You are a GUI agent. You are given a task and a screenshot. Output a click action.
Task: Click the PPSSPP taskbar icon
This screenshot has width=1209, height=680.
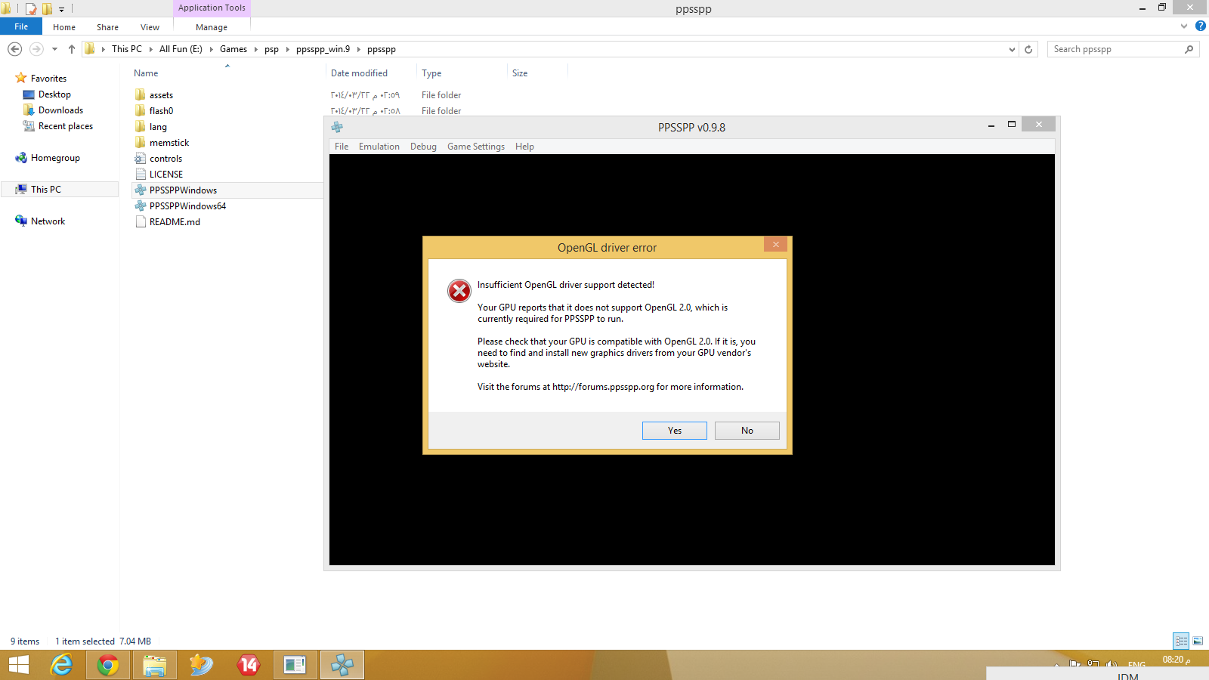coord(342,665)
